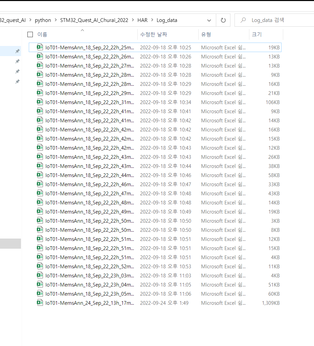Click the size value 58KB
This screenshot has width=314, height=346.
point(274,175)
